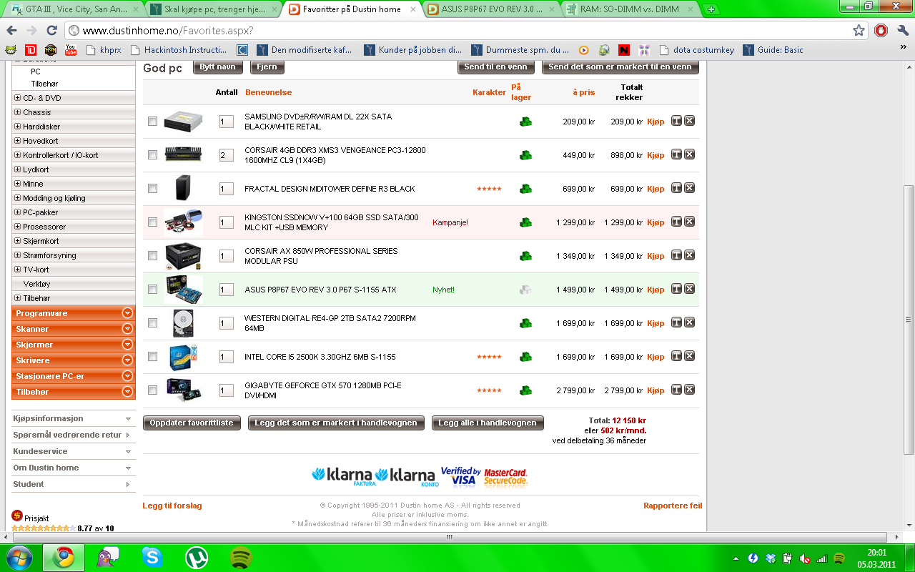
Task: Click the T icon on the Corsair AX 850W row
Action: point(676,255)
